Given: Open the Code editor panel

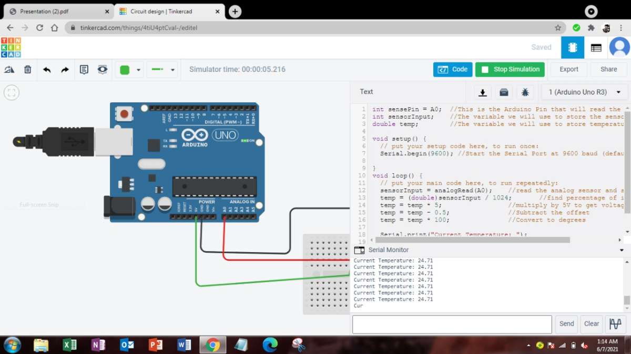Looking at the screenshot, I should point(453,69).
